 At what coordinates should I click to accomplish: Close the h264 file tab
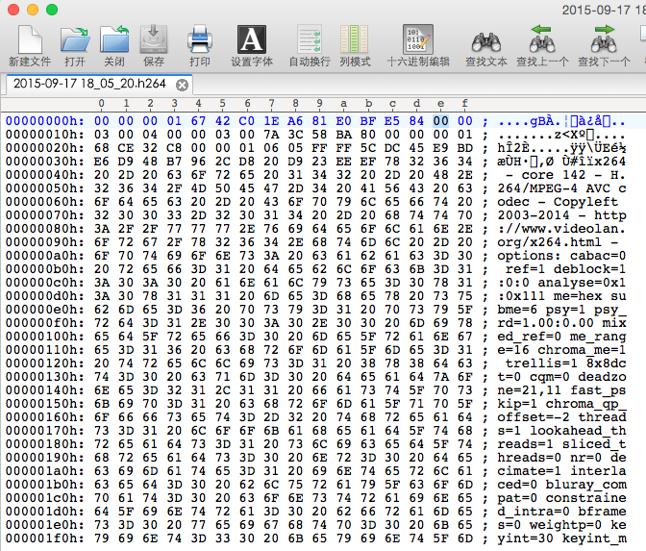(x=182, y=85)
